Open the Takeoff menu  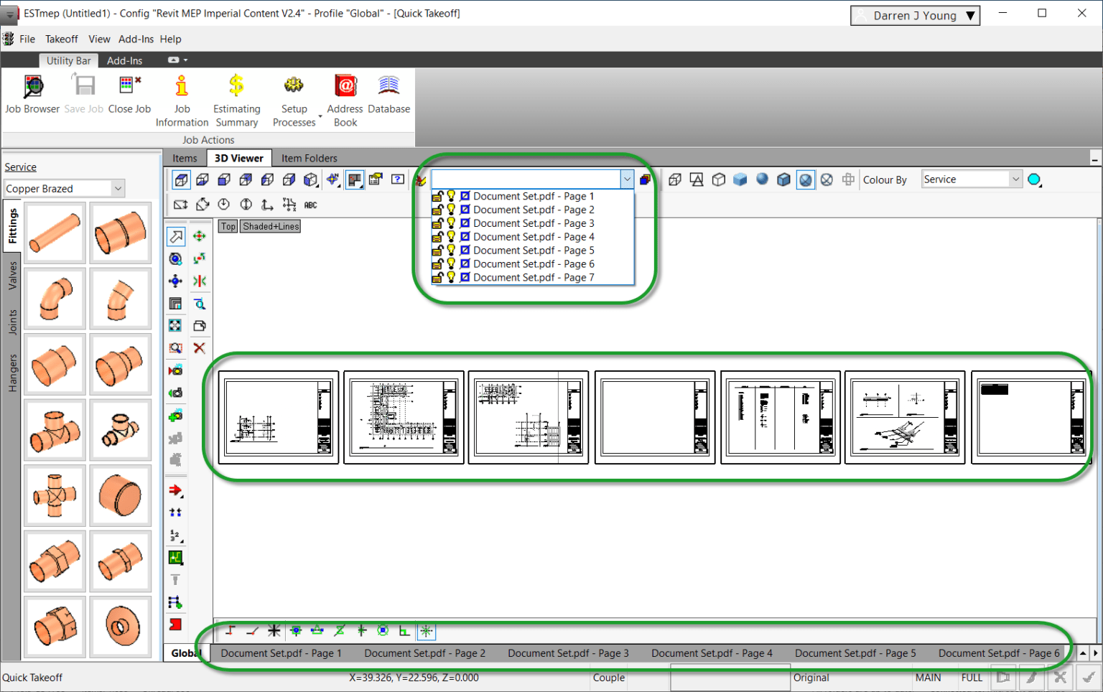61,39
